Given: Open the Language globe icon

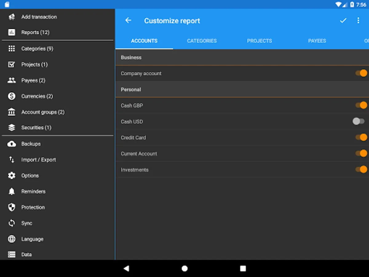Looking at the screenshot, I should pyautogui.click(x=12, y=239).
